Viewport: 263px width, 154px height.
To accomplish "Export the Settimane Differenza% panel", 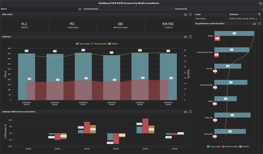I will coord(185,111).
